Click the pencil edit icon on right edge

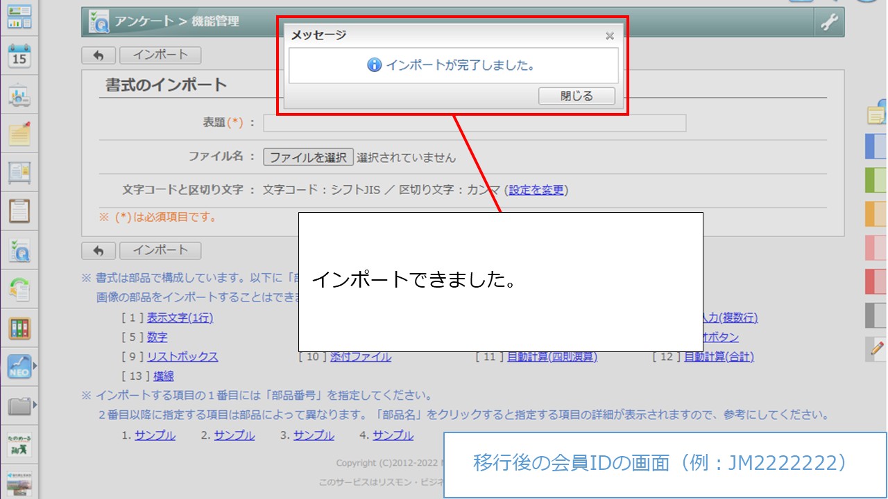pyautogui.click(x=877, y=348)
